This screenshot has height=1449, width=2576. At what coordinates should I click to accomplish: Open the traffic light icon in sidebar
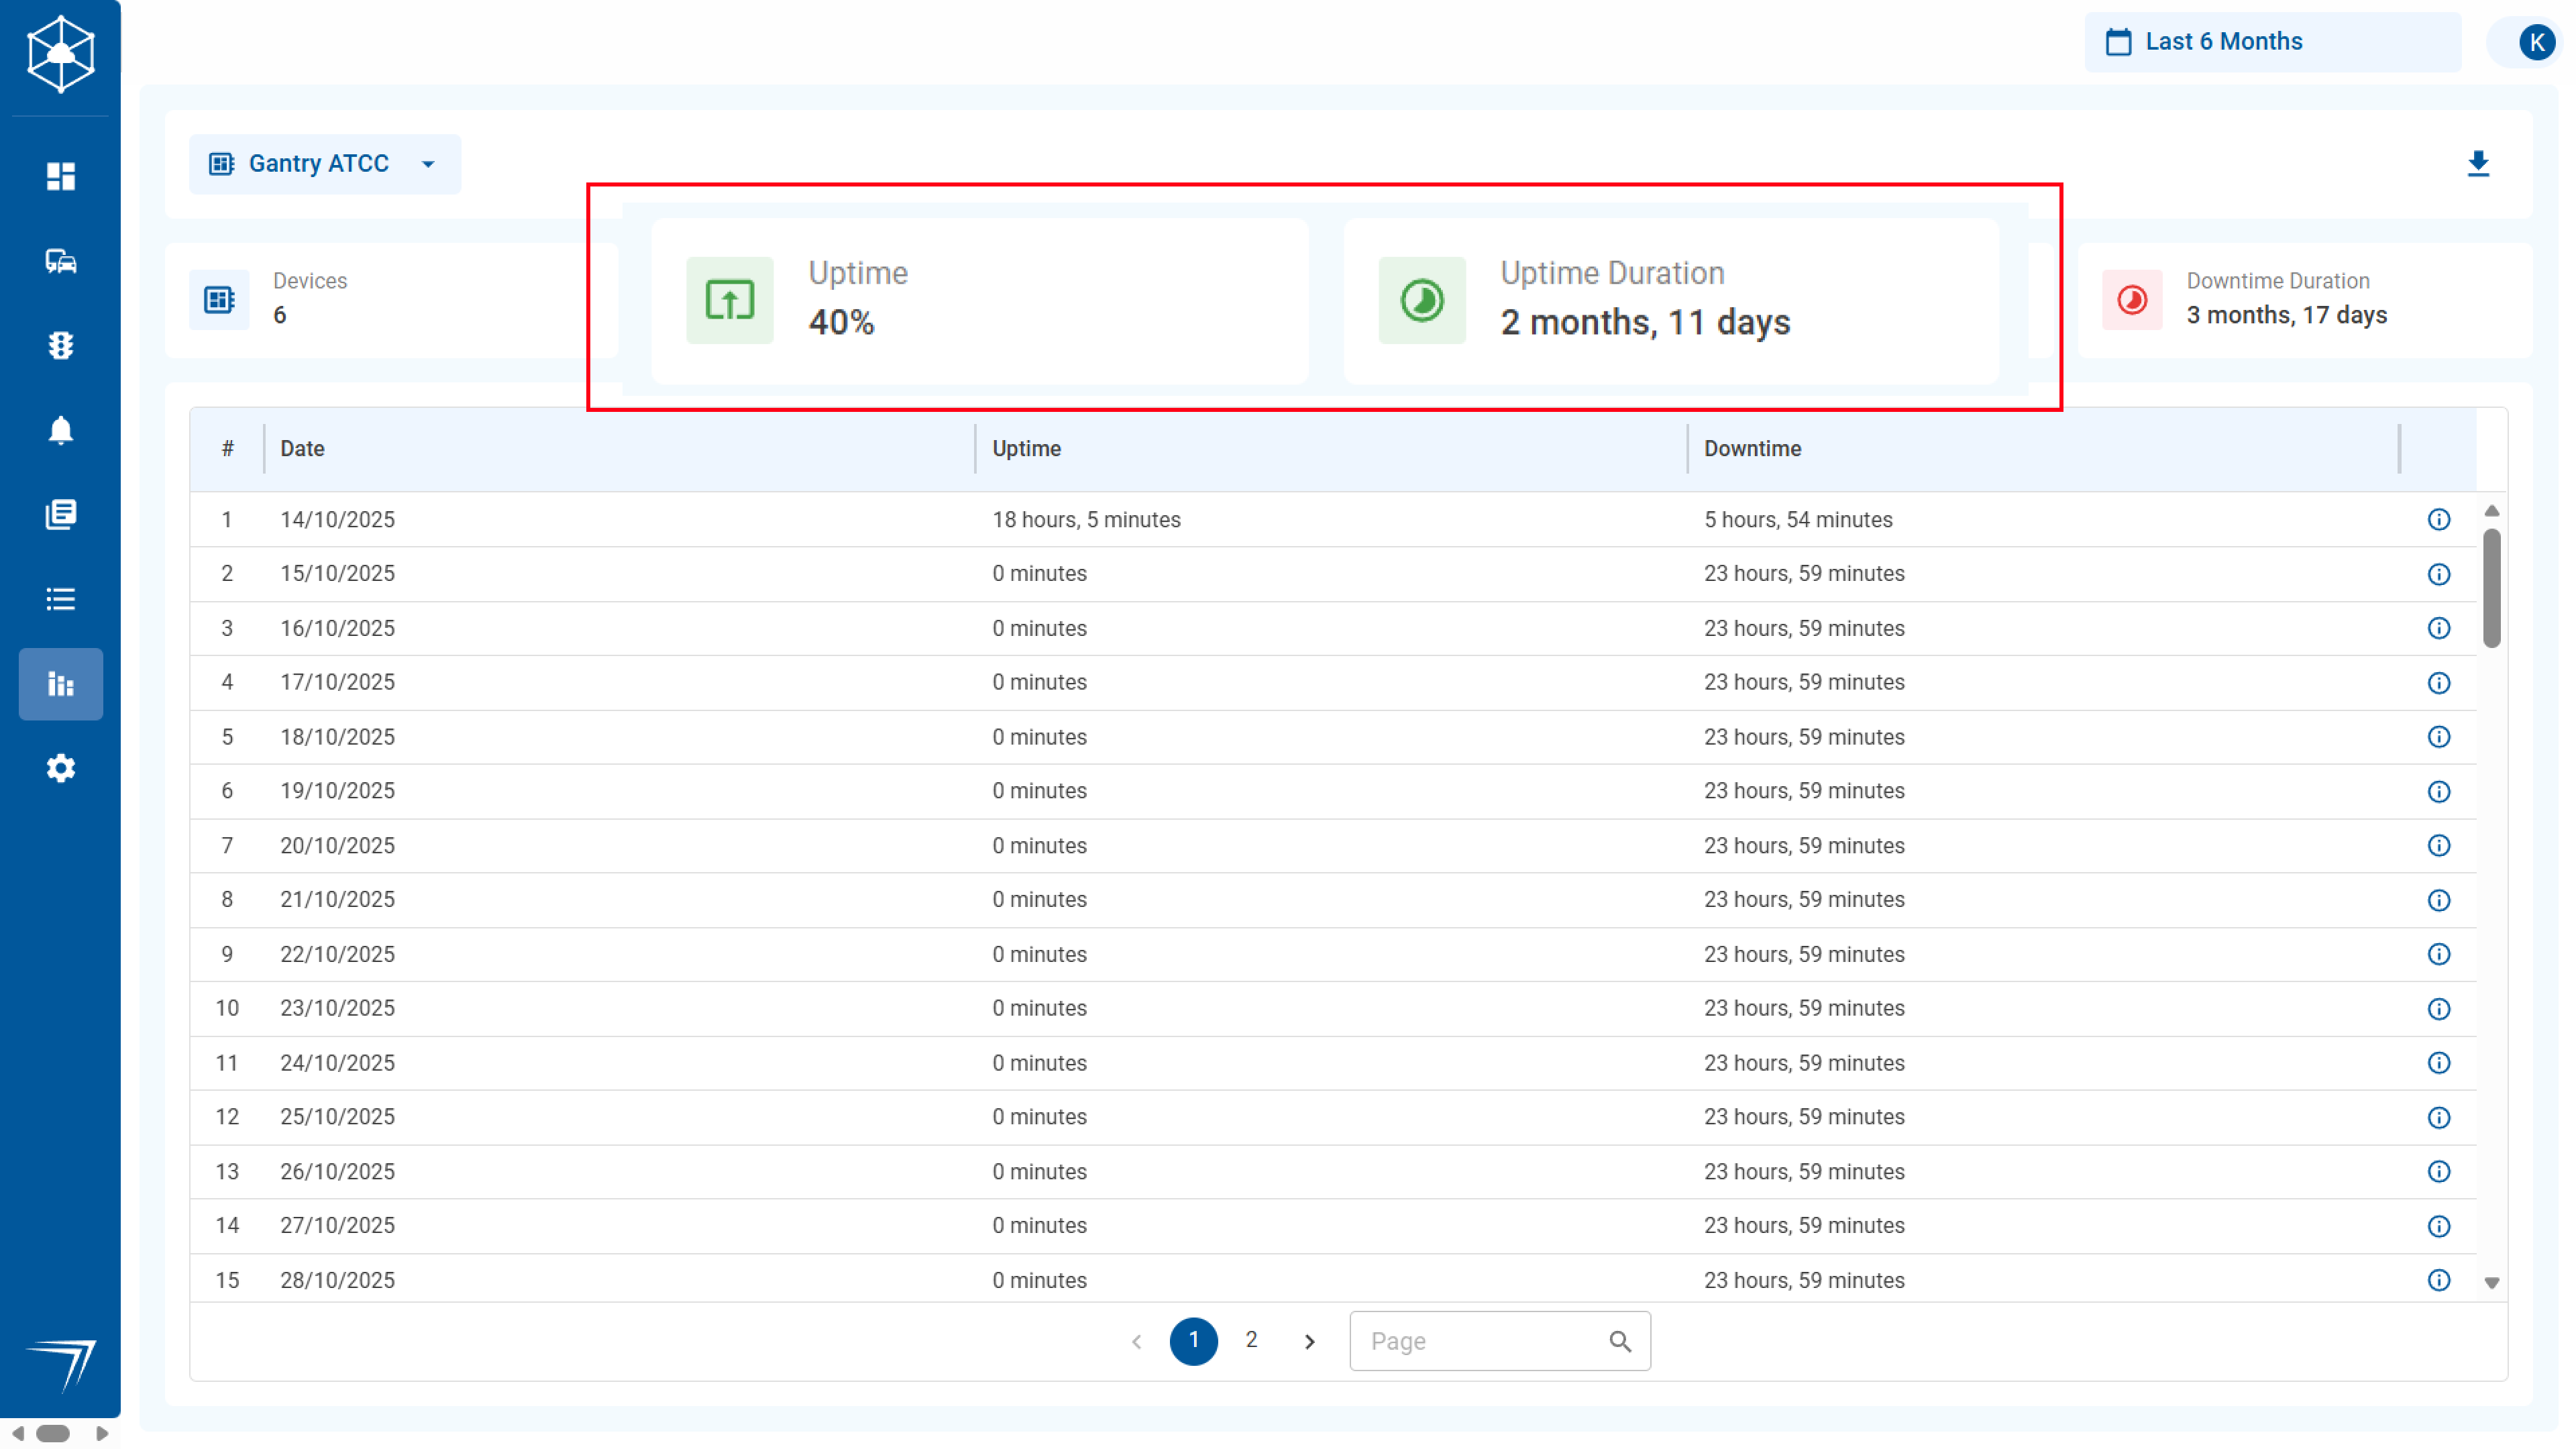[x=61, y=345]
